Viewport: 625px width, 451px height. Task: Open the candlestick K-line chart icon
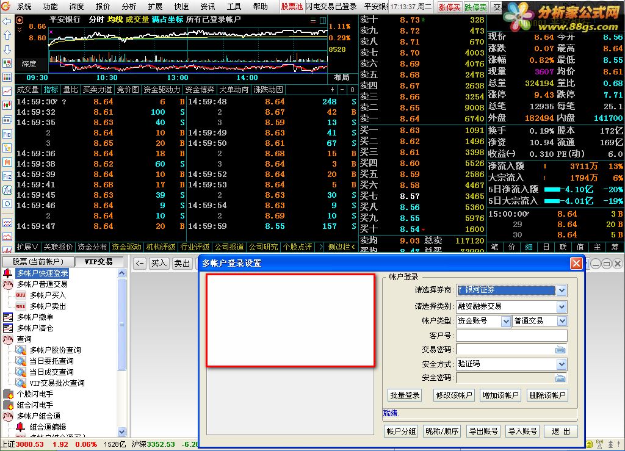coord(7,106)
